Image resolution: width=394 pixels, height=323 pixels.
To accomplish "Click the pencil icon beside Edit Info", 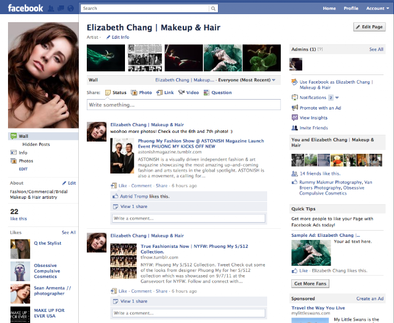I will (108, 37).
